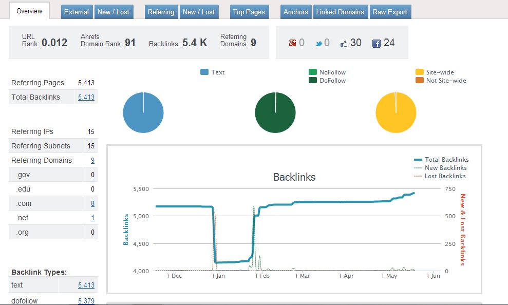Click the .org row label
Screen dimensions: 508x305
pyautogui.click(x=23, y=233)
